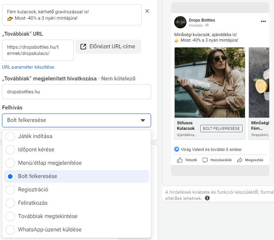274x240 pixels.
Task: Click the Hozzászólok comment bubble icon
Action: [x=205, y=160]
